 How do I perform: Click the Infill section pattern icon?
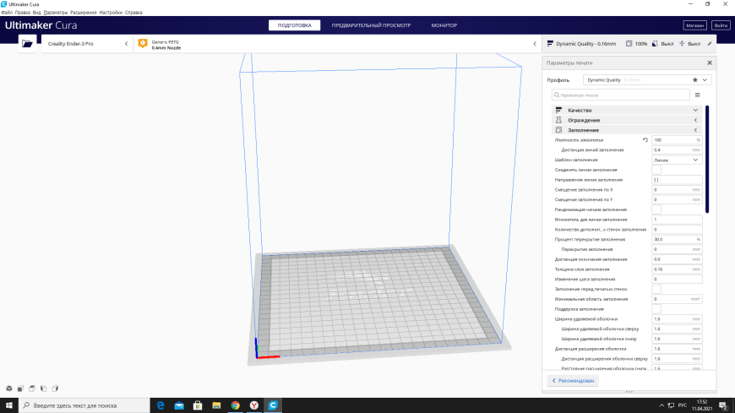(558, 130)
